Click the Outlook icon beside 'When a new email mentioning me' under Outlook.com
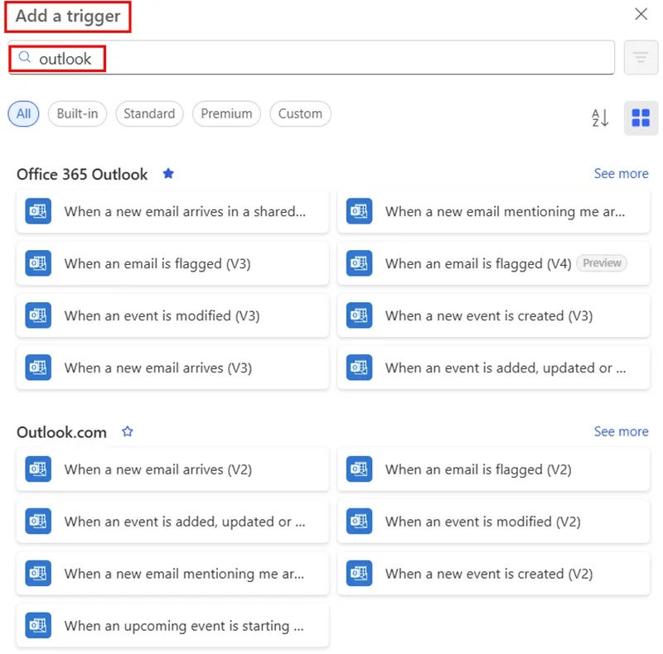Screen dimensions: 663x654 point(37,574)
